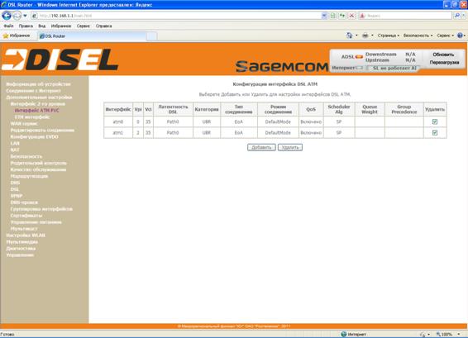Viewport: 468px width, 338px height.
Task: Click the Удалить button below table
Action: click(x=290, y=147)
